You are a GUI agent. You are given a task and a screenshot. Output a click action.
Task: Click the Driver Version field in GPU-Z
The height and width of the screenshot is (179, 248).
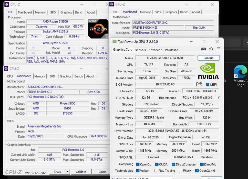tap(177, 131)
